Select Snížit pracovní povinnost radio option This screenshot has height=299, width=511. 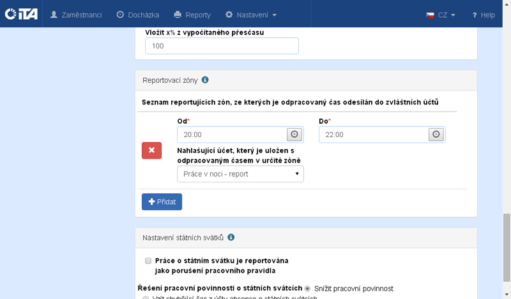click(x=307, y=288)
